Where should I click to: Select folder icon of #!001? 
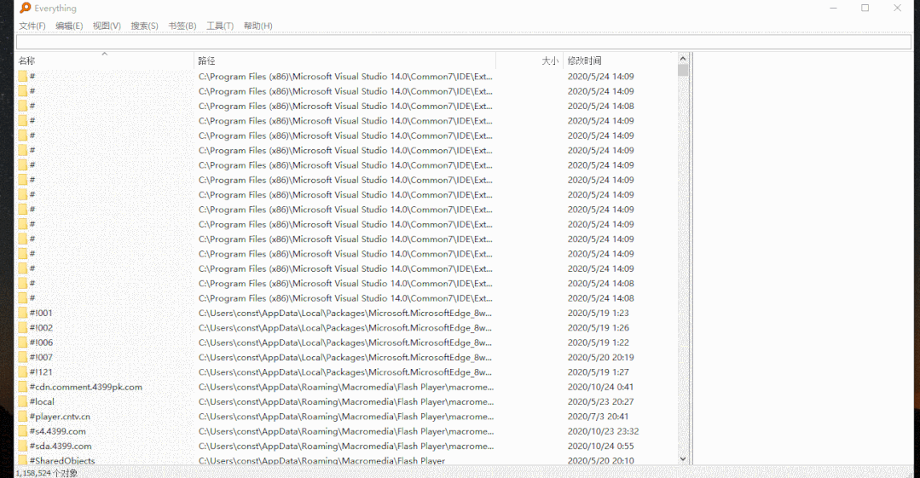(x=23, y=314)
